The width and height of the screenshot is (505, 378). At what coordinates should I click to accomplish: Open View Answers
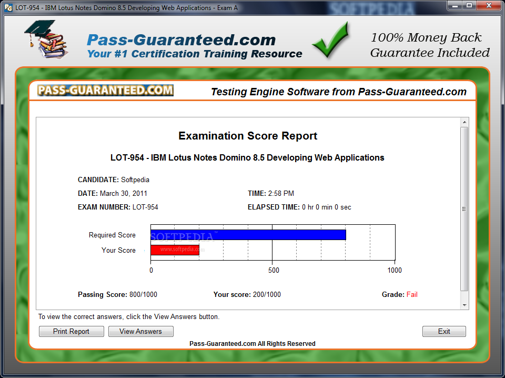pyautogui.click(x=141, y=331)
